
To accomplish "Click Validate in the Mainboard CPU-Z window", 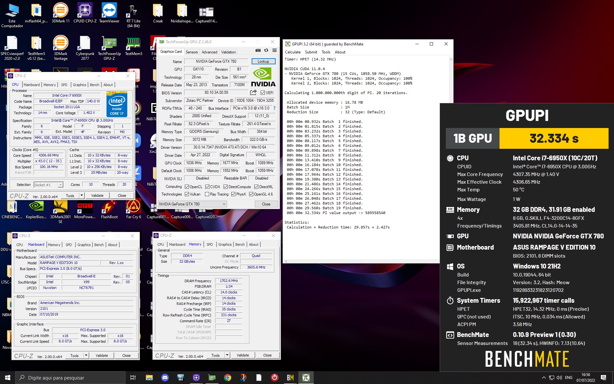I will [x=102, y=356].
